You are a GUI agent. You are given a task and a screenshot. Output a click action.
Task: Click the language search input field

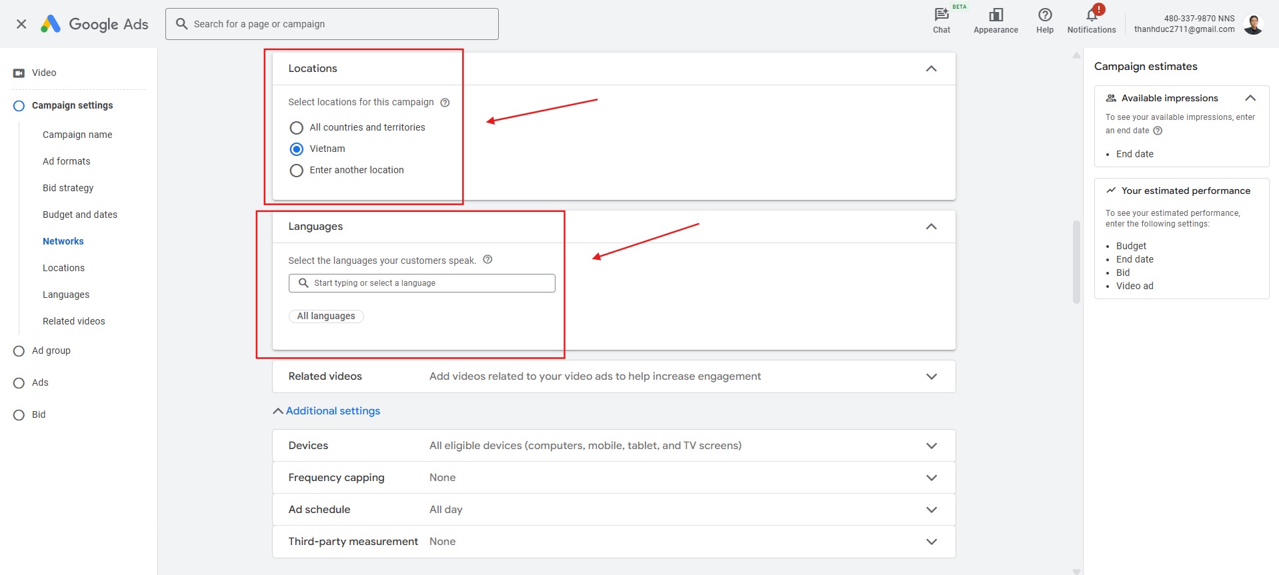point(427,283)
